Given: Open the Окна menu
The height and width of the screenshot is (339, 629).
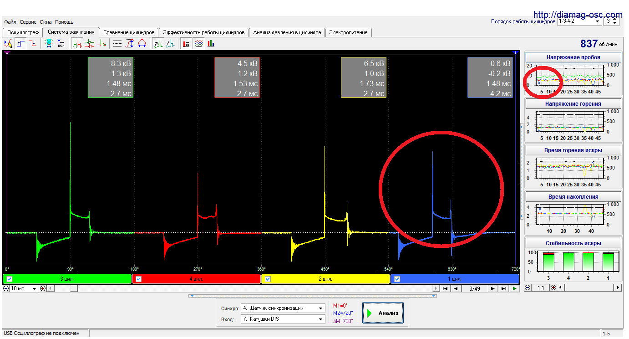Looking at the screenshot, I should [x=46, y=22].
